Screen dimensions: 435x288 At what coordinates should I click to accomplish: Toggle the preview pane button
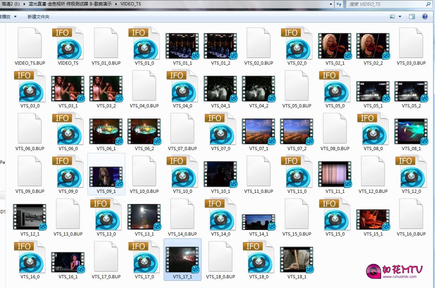pos(412,17)
